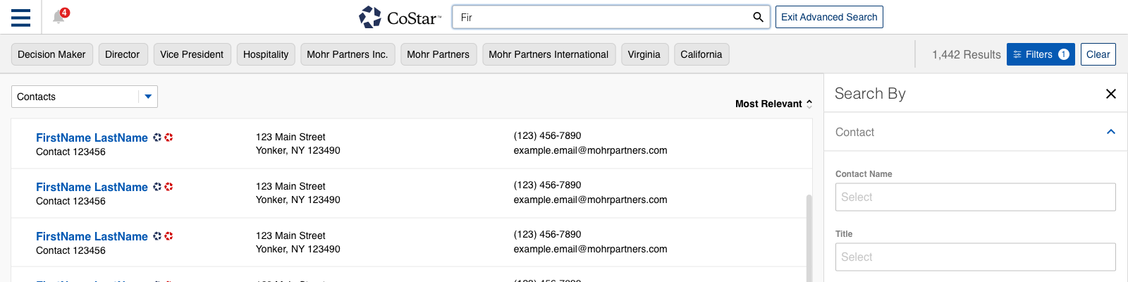
Task: Click the red badge icon on third contact
Action: point(168,236)
